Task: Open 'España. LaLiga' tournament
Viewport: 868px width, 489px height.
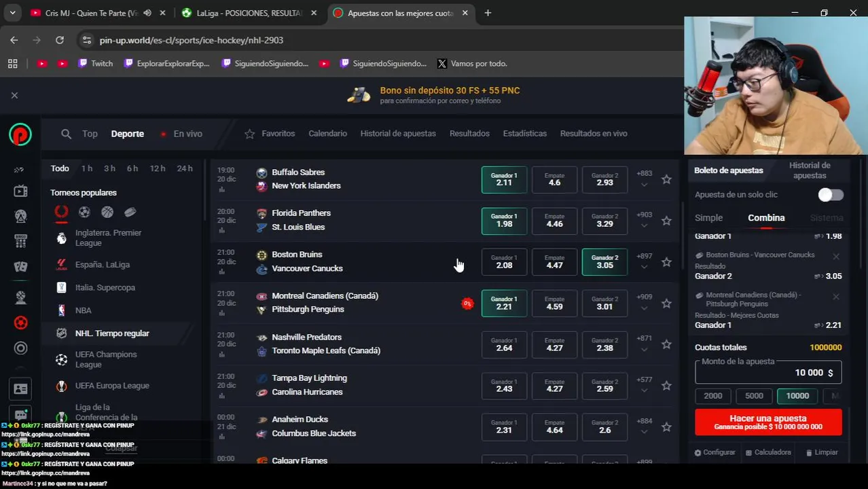Action: point(103,265)
